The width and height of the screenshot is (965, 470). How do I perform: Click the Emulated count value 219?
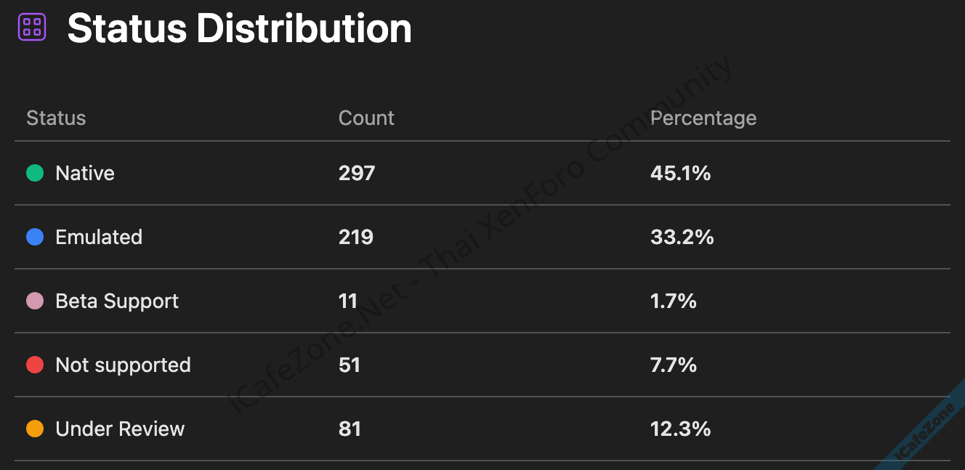[x=356, y=237]
